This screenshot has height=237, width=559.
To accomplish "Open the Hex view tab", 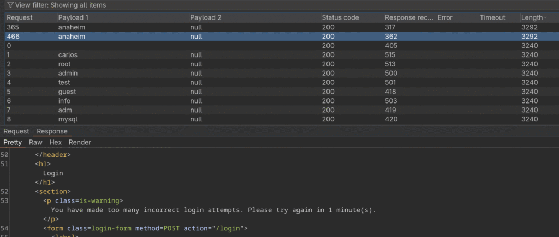I will click(55, 142).
